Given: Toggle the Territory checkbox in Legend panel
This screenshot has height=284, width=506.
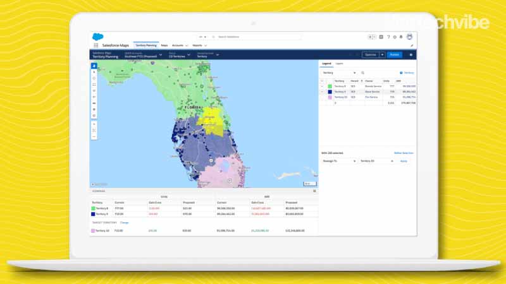Looking at the screenshot, I should [x=401, y=73].
